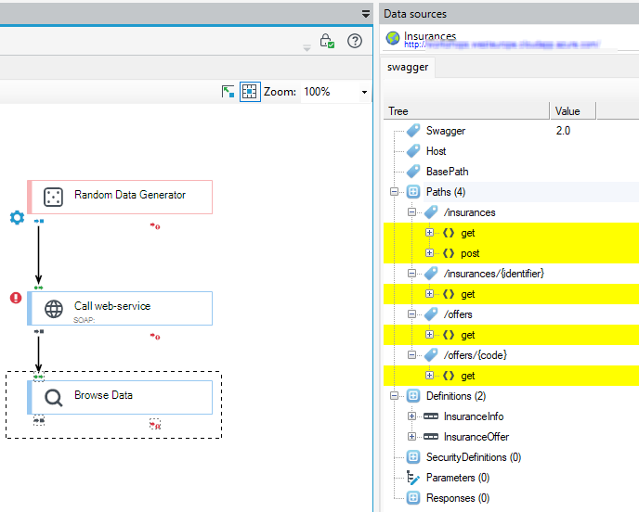Collapse the /offers path node
This screenshot has height=512, width=639.
click(x=412, y=314)
